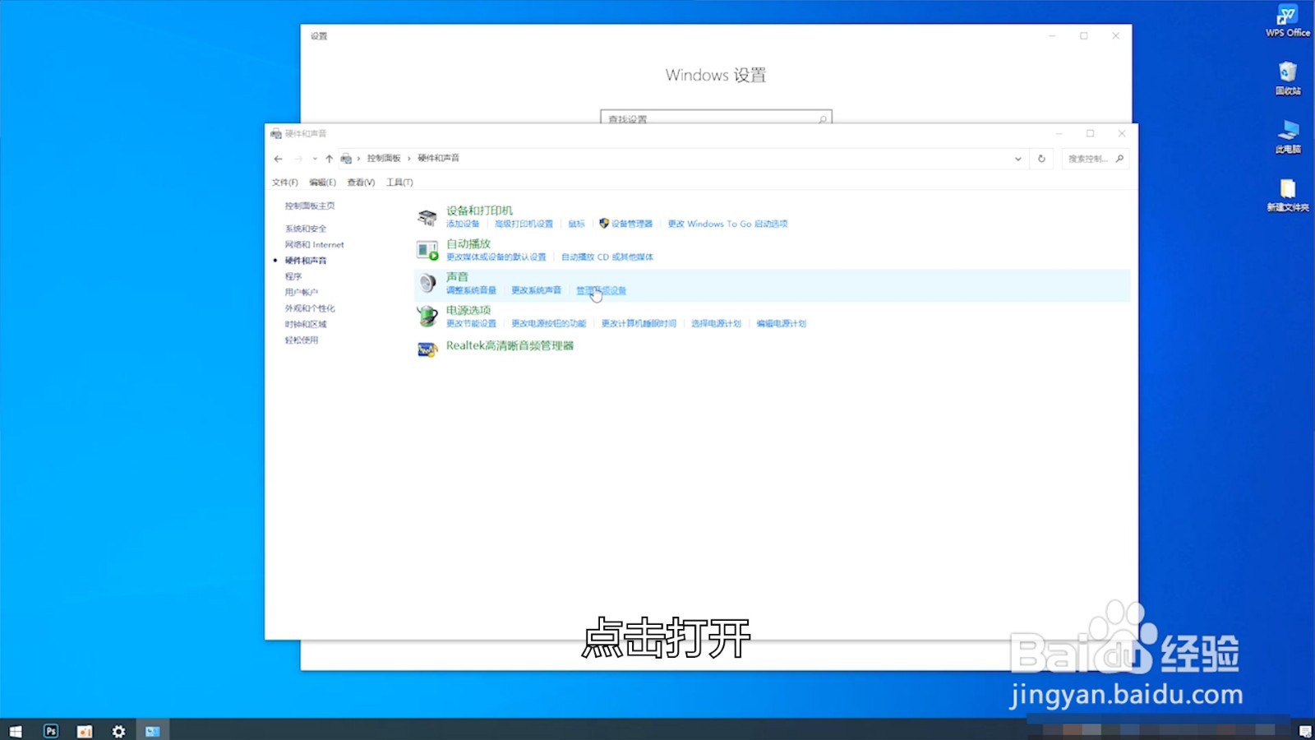Click the 电源选项 heading link
This screenshot has height=740, width=1315.
tap(468, 311)
